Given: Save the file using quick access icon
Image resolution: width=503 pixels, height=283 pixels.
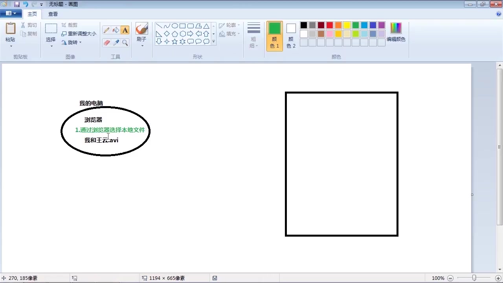Looking at the screenshot, I should point(17,4).
